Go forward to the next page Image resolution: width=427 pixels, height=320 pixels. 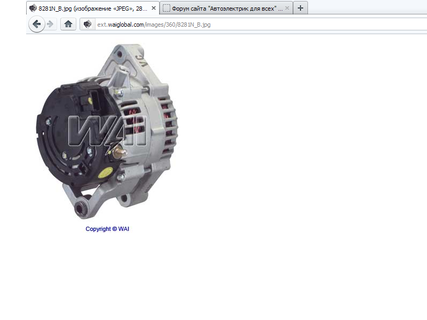coord(50,24)
